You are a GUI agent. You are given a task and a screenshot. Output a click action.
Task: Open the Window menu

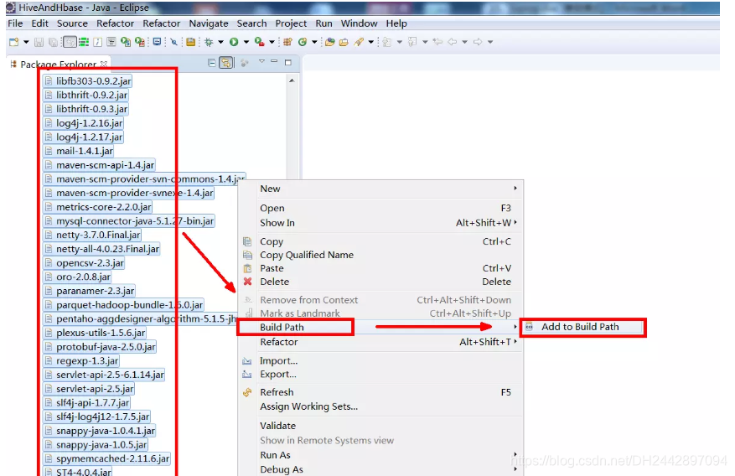point(359,23)
